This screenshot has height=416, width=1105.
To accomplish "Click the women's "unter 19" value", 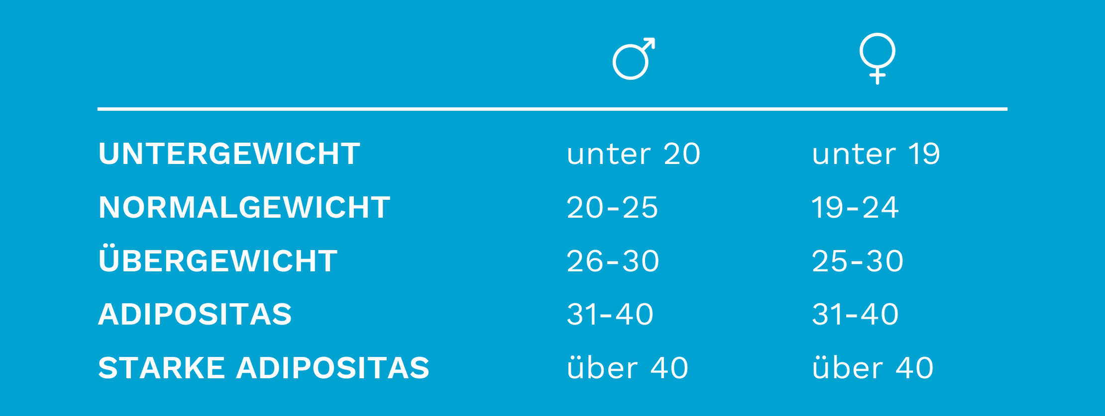I will tap(876, 154).
